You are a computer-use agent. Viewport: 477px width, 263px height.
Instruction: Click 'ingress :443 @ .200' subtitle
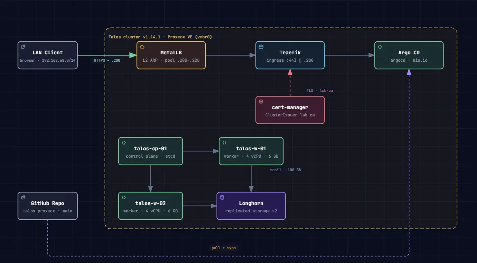(x=290, y=60)
